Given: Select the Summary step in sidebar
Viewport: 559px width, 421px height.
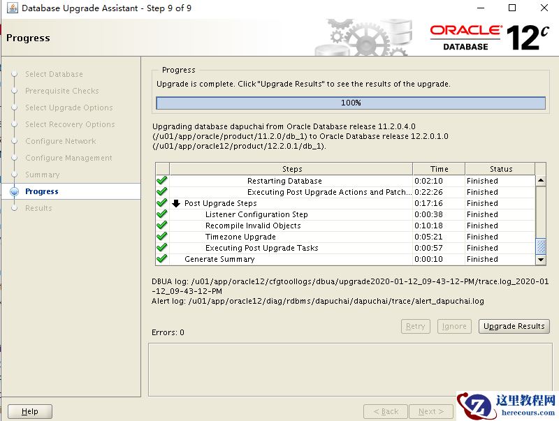Looking at the screenshot, I should point(43,175).
